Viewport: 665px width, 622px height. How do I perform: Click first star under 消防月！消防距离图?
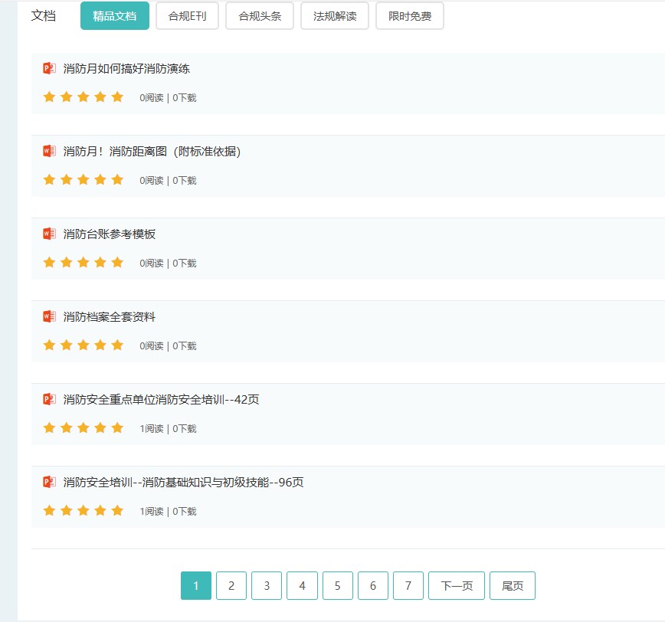[x=49, y=179]
